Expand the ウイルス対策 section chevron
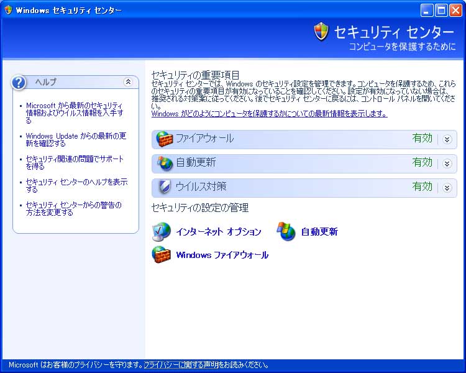Image resolution: width=466 pixels, height=373 pixels. 447,188
